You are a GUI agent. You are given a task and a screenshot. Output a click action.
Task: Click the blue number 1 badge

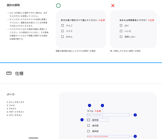coord(82,120)
